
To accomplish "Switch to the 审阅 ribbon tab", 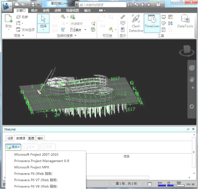I will 46,10.
